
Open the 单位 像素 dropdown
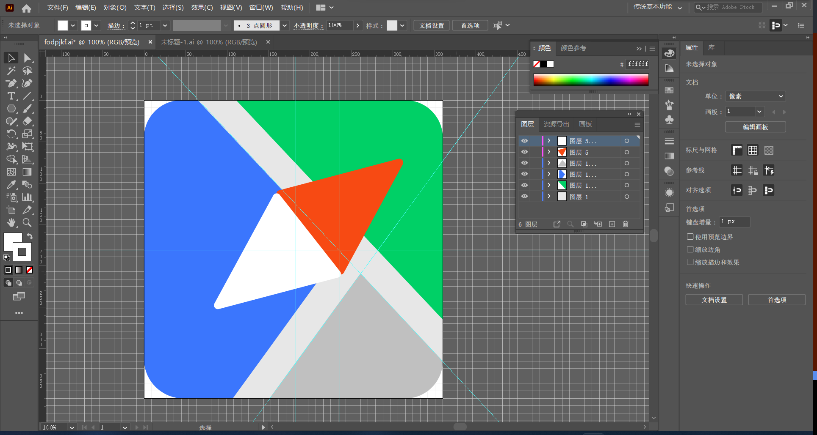pyautogui.click(x=756, y=96)
